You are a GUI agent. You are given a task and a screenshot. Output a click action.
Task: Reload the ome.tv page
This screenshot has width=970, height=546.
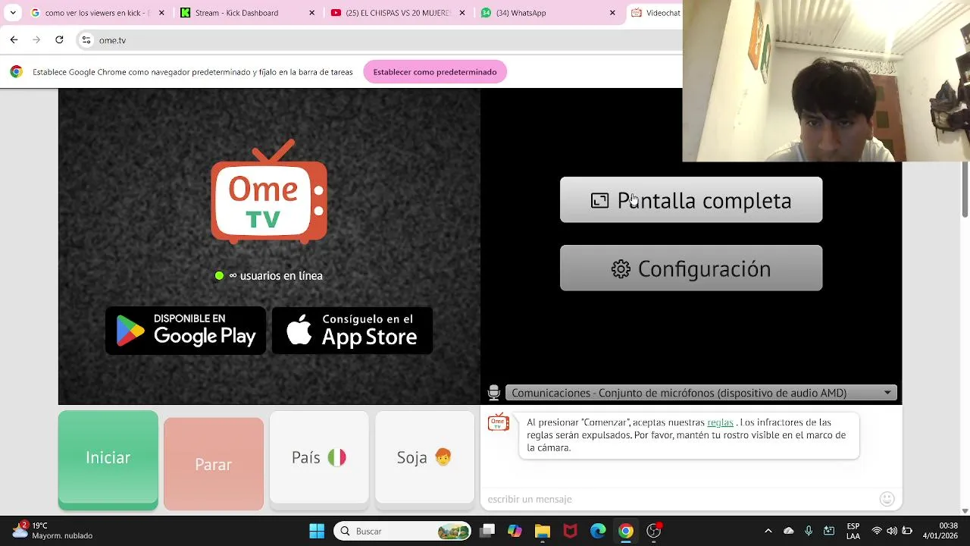[x=59, y=40]
